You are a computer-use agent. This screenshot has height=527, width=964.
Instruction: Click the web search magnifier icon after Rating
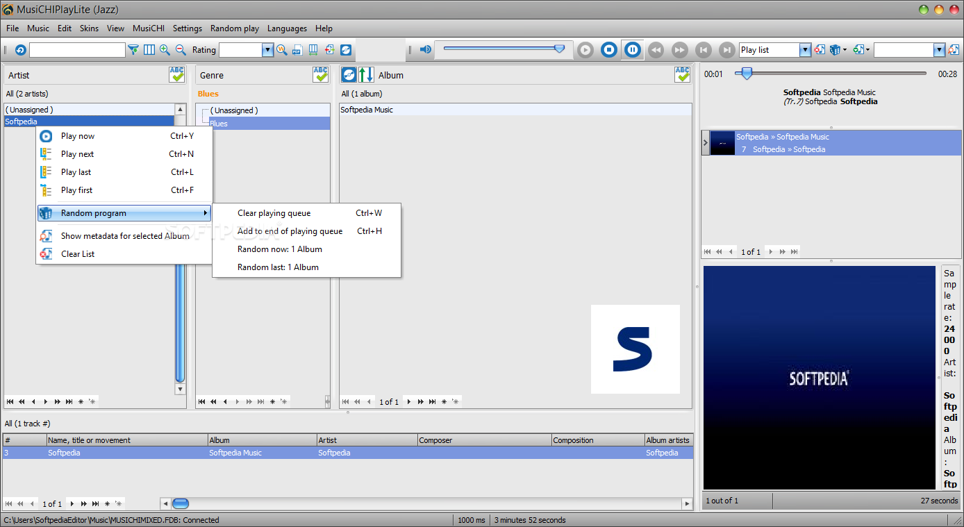(281, 50)
